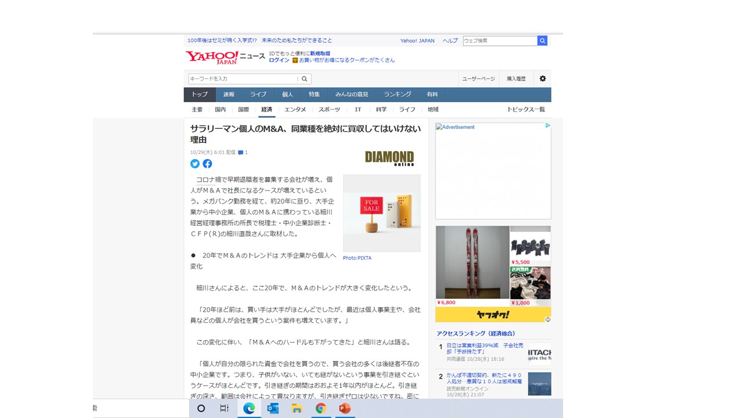The height and width of the screenshot is (418, 743).
Task: Click in the キーワードを入力 search field
Action: 244,79
